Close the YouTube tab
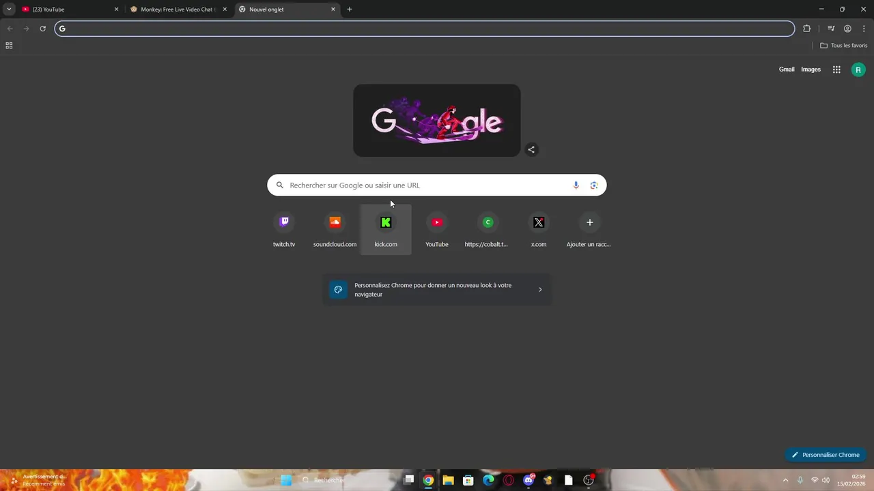 point(116,10)
